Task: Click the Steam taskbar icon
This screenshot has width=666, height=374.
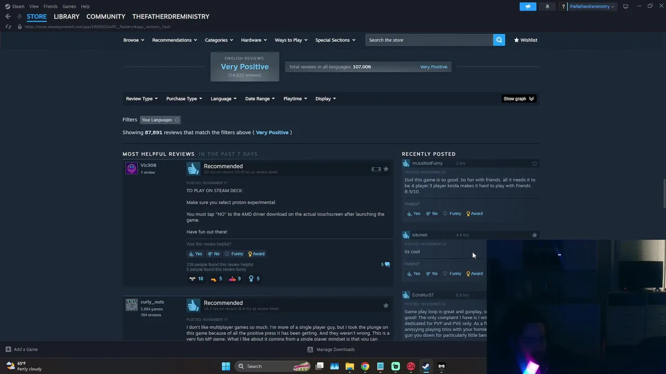Action: coord(426,366)
